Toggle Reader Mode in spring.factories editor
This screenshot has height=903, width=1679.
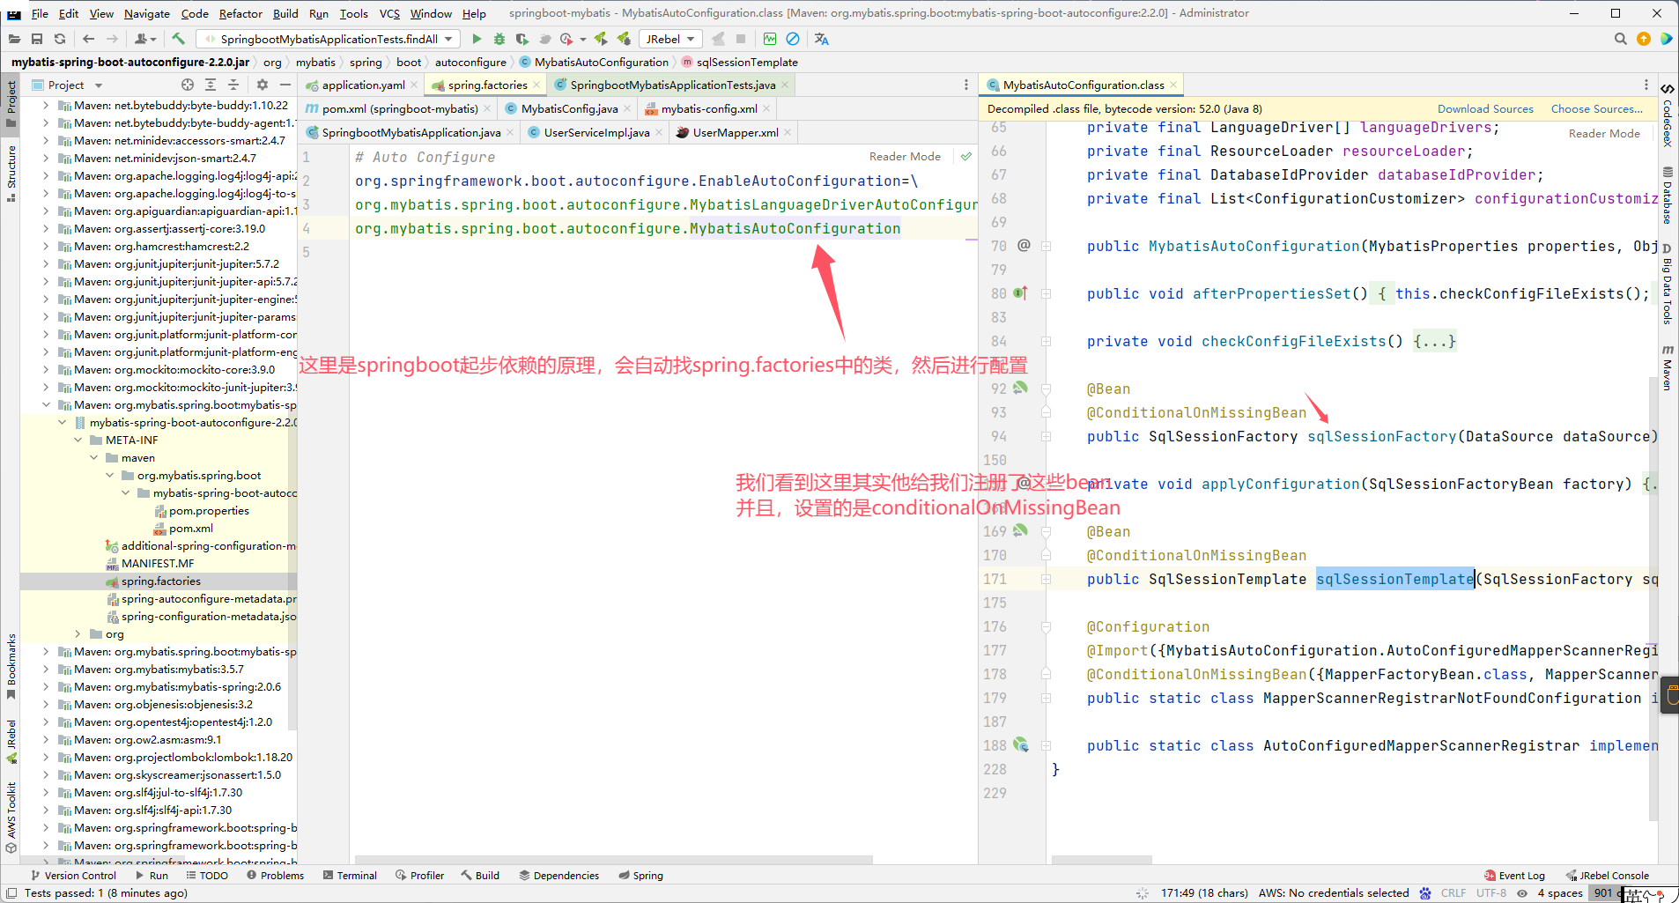[x=905, y=157]
